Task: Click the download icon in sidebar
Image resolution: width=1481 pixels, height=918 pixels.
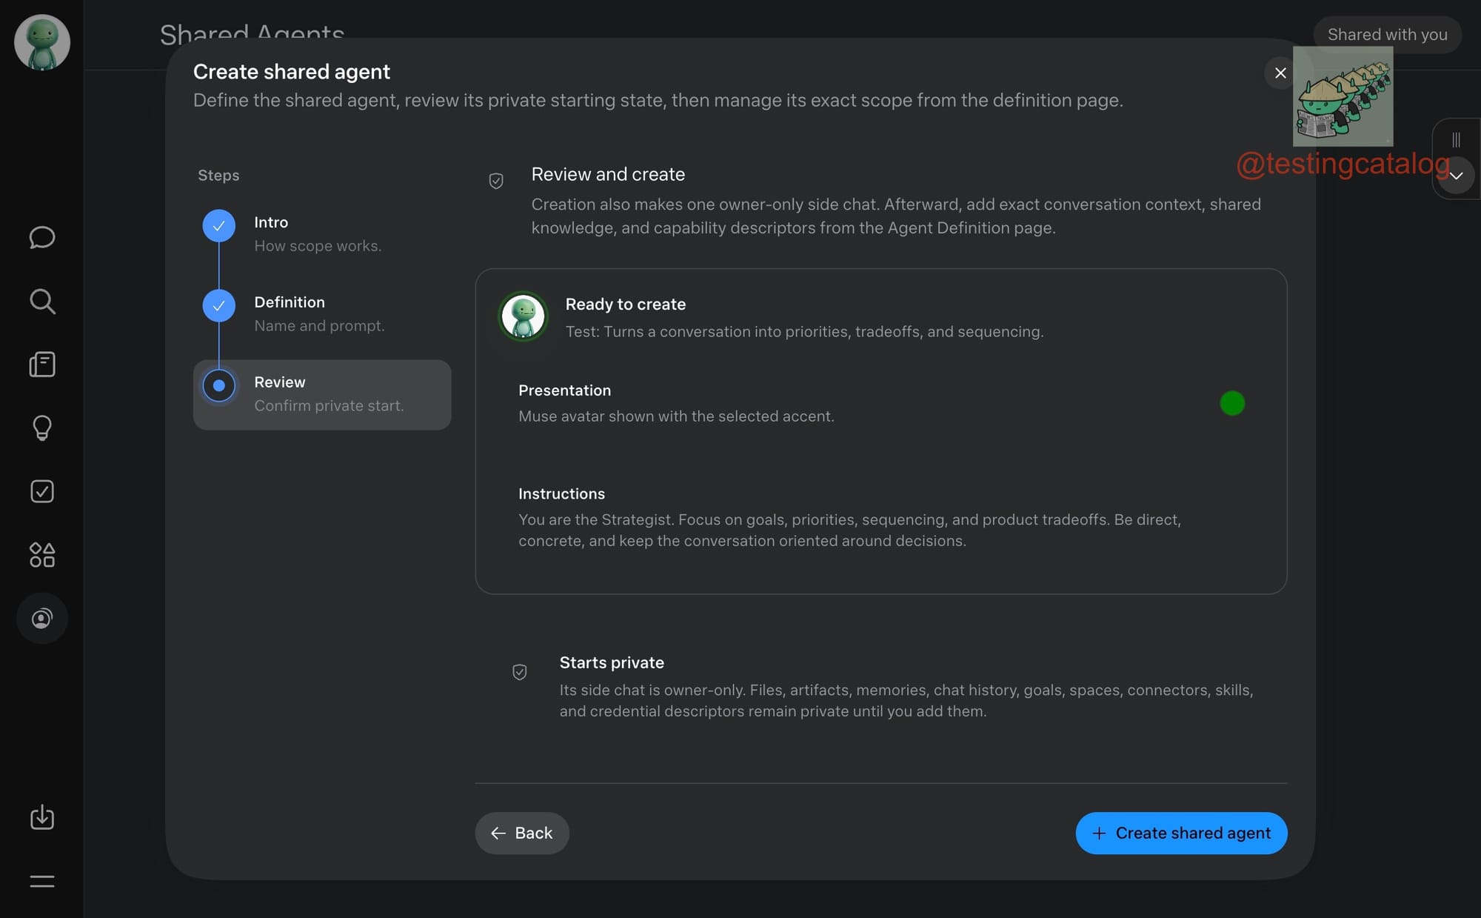Action: pos(42,817)
